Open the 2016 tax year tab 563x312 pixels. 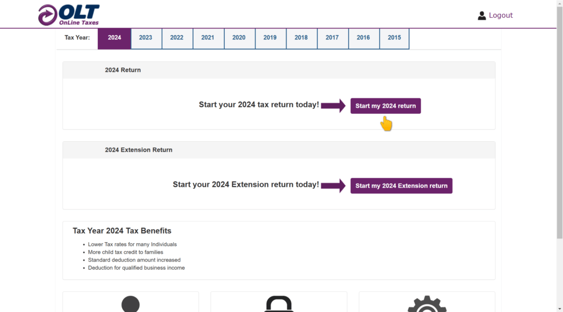coord(363,38)
